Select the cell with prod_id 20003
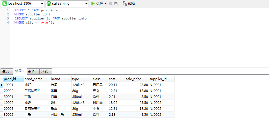The width and height of the screenshot is (269, 129). [13, 109]
